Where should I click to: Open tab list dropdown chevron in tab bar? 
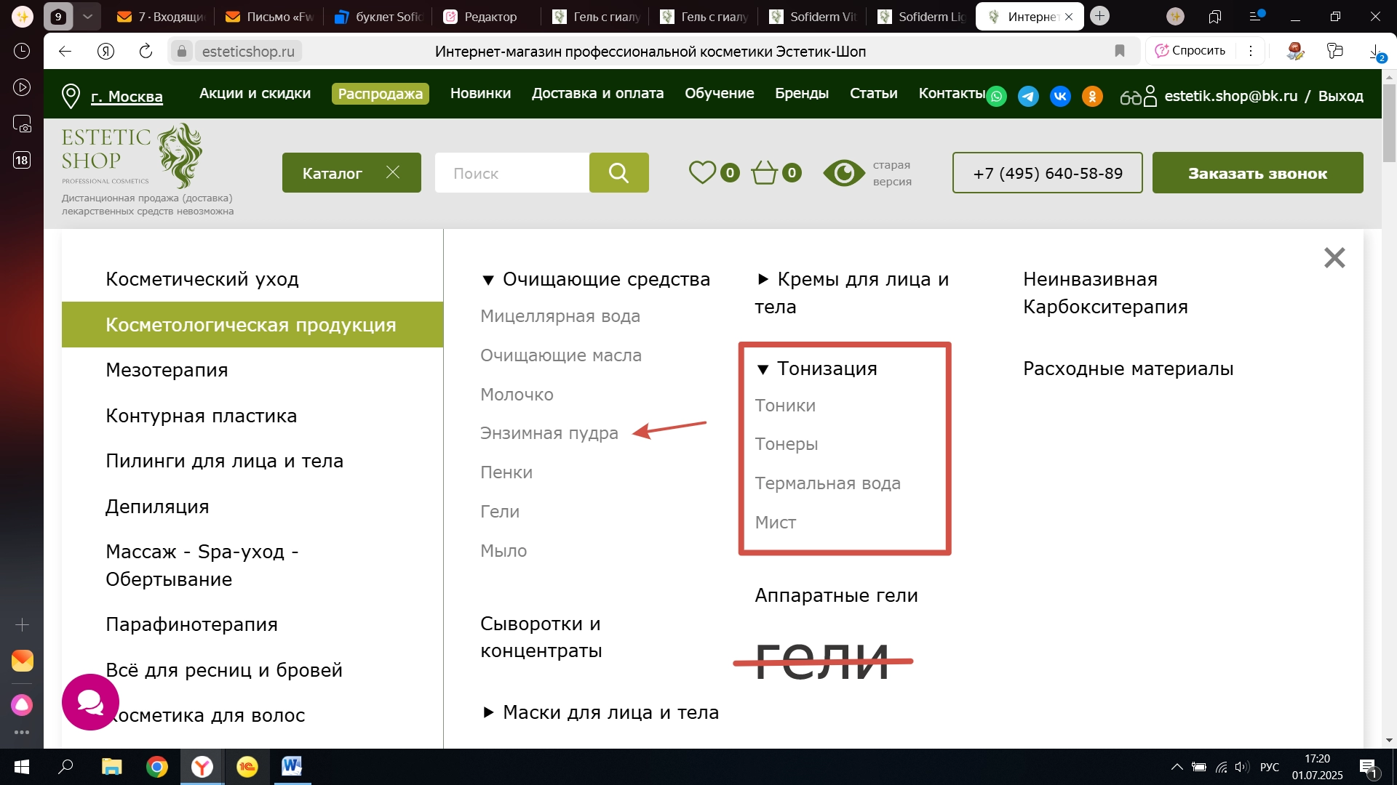(88, 16)
